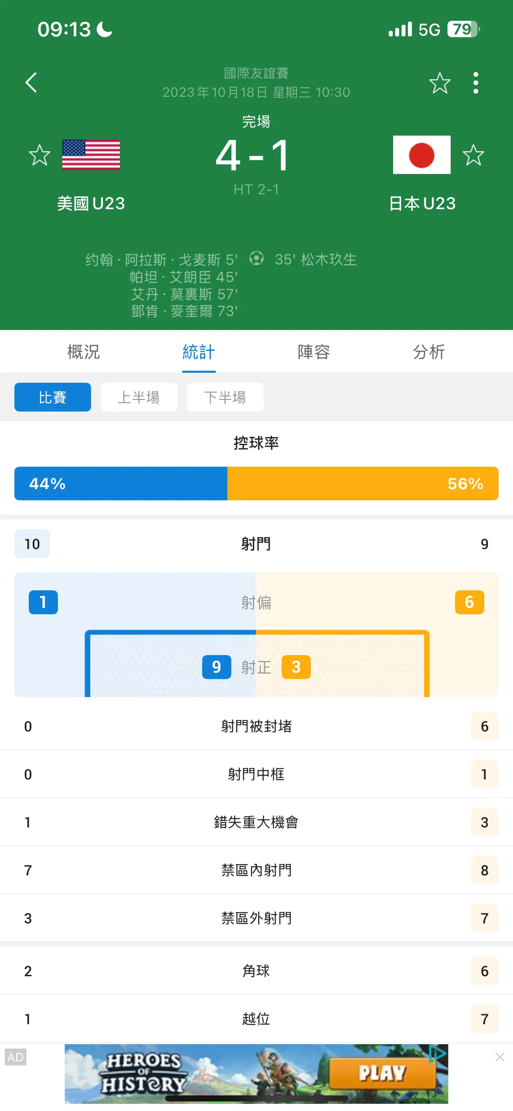Switch to the 概況 tab
The height and width of the screenshot is (1111, 513).
84,352
